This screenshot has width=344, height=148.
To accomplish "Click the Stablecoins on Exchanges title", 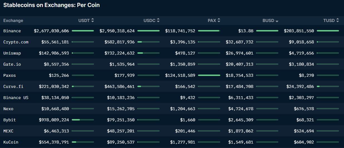I will 51,5.
